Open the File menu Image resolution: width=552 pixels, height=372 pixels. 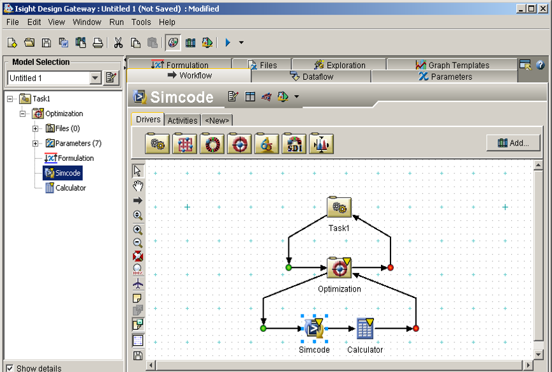13,22
